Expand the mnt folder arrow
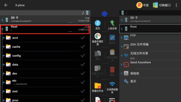 coord(4,91)
